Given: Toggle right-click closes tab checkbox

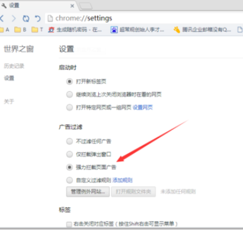Looking at the screenshot, I should click(x=69, y=224).
